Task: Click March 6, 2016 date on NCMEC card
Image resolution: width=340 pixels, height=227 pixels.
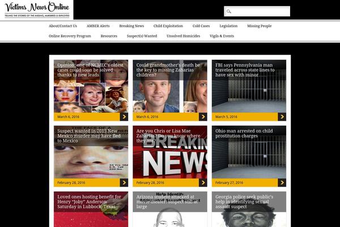Action: pos(69,117)
